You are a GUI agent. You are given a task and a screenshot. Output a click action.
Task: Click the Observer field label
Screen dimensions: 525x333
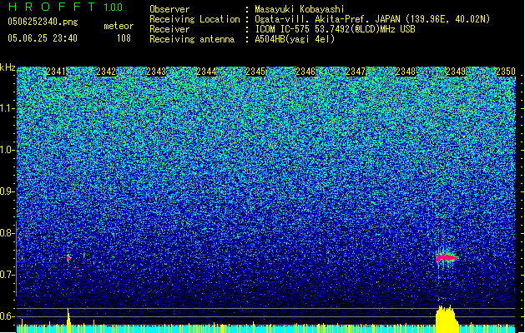[x=169, y=9]
